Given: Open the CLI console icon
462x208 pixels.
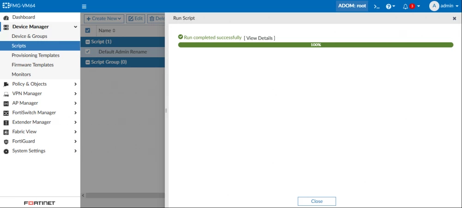Looking at the screenshot, I should 377,6.
